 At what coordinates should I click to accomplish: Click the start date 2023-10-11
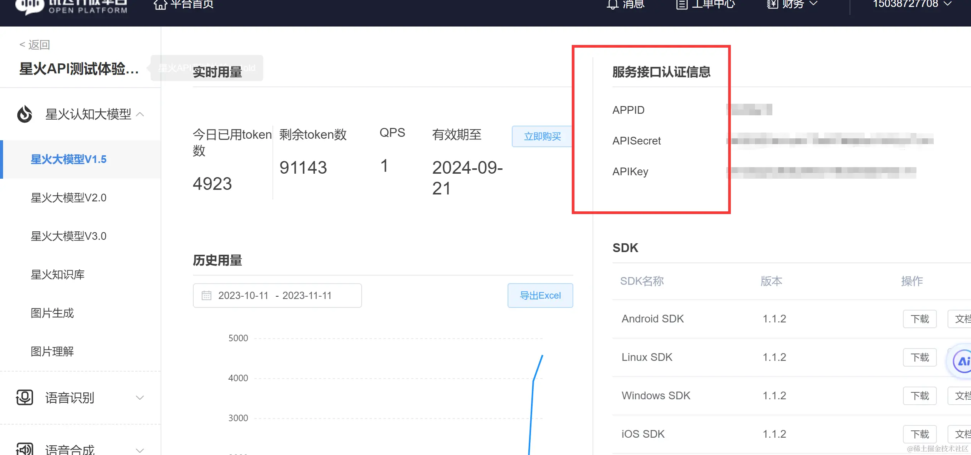pos(243,295)
